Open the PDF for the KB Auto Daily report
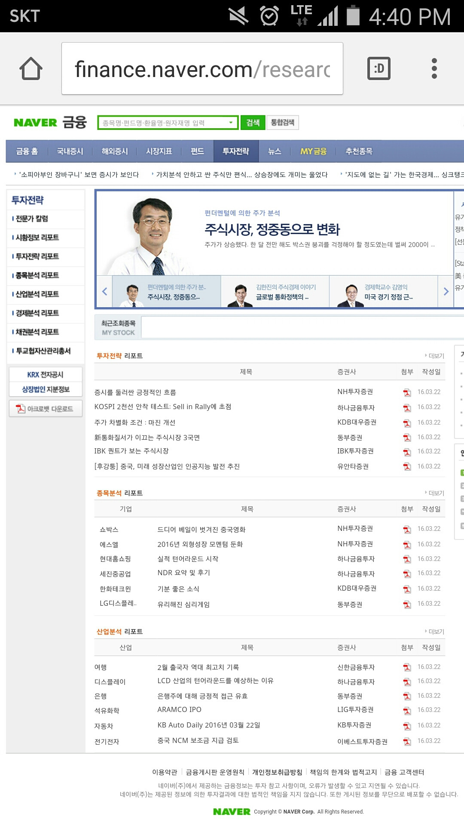 407,726
